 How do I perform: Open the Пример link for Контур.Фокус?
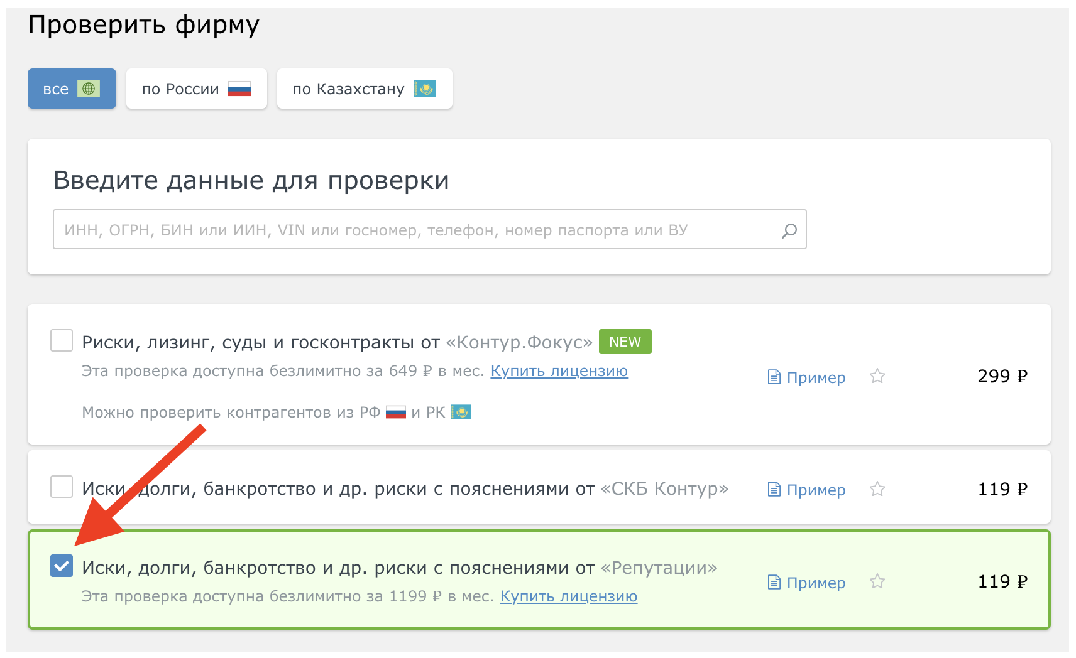[816, 377]
